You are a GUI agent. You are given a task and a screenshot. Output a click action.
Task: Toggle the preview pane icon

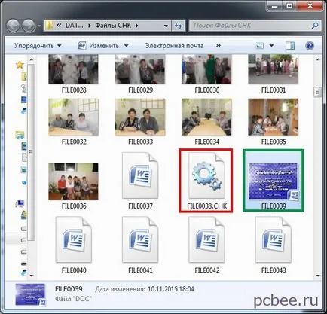[290, 46]
